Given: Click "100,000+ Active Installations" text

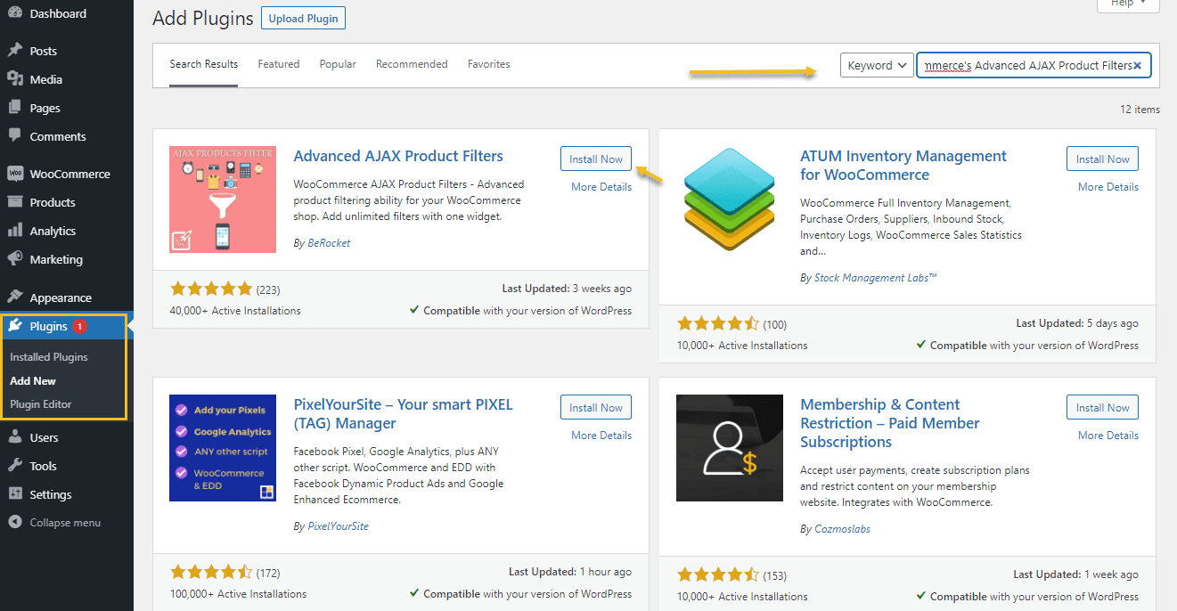Looking at the screenshot, I should tap(238, 594).
